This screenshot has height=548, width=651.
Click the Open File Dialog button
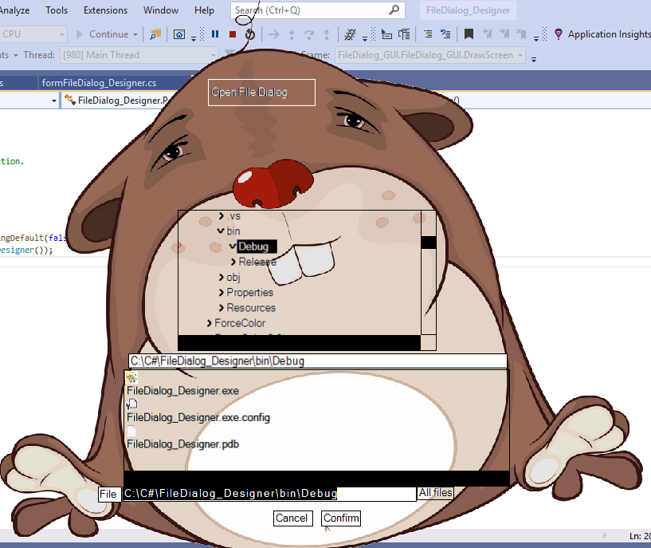(x=261, y=93)
